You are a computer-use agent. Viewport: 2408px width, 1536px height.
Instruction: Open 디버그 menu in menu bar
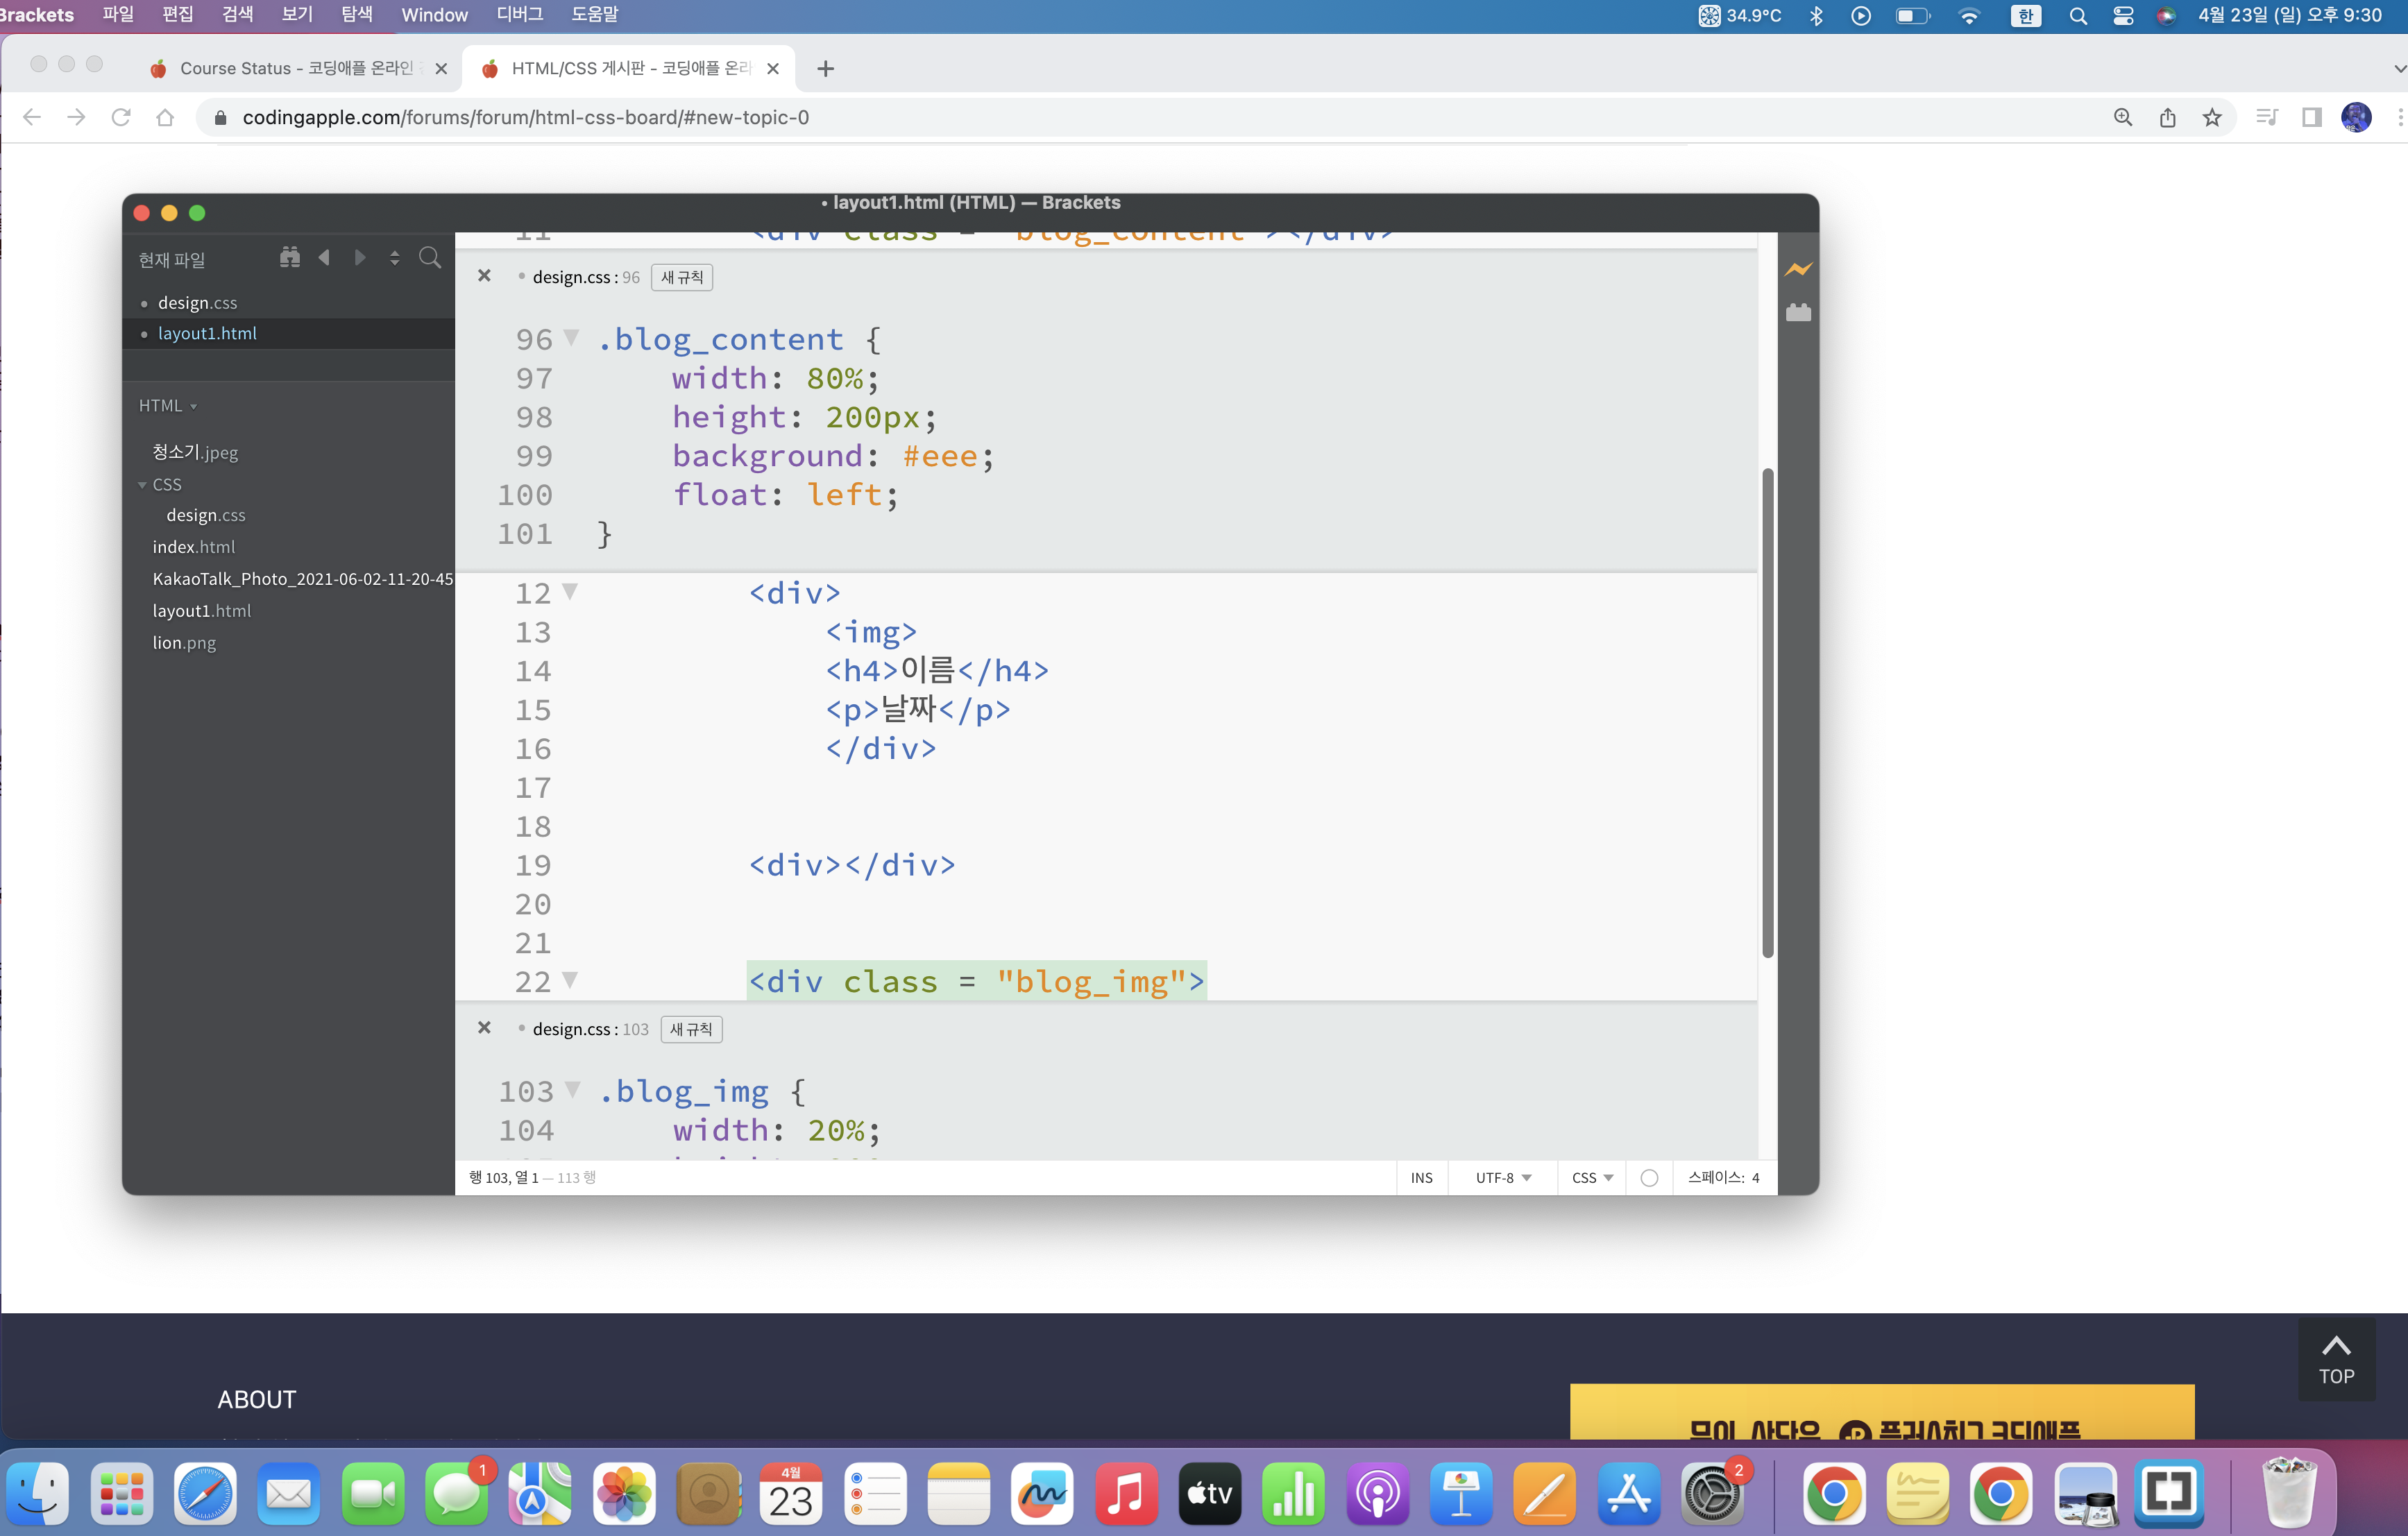(519, 15)
